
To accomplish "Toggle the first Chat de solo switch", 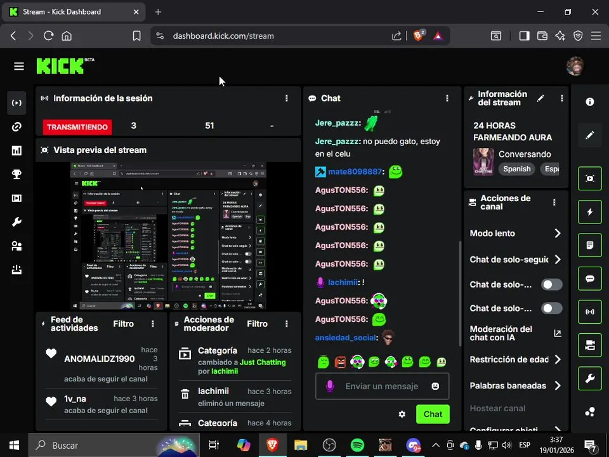I will click(551, 284).
